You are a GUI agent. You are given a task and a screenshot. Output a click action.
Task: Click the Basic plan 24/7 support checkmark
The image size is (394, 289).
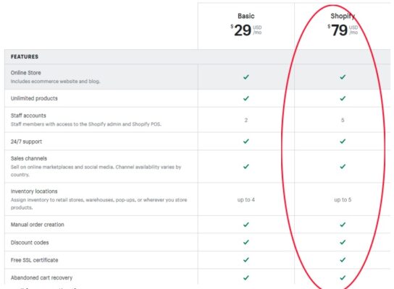tap(246, 142)
